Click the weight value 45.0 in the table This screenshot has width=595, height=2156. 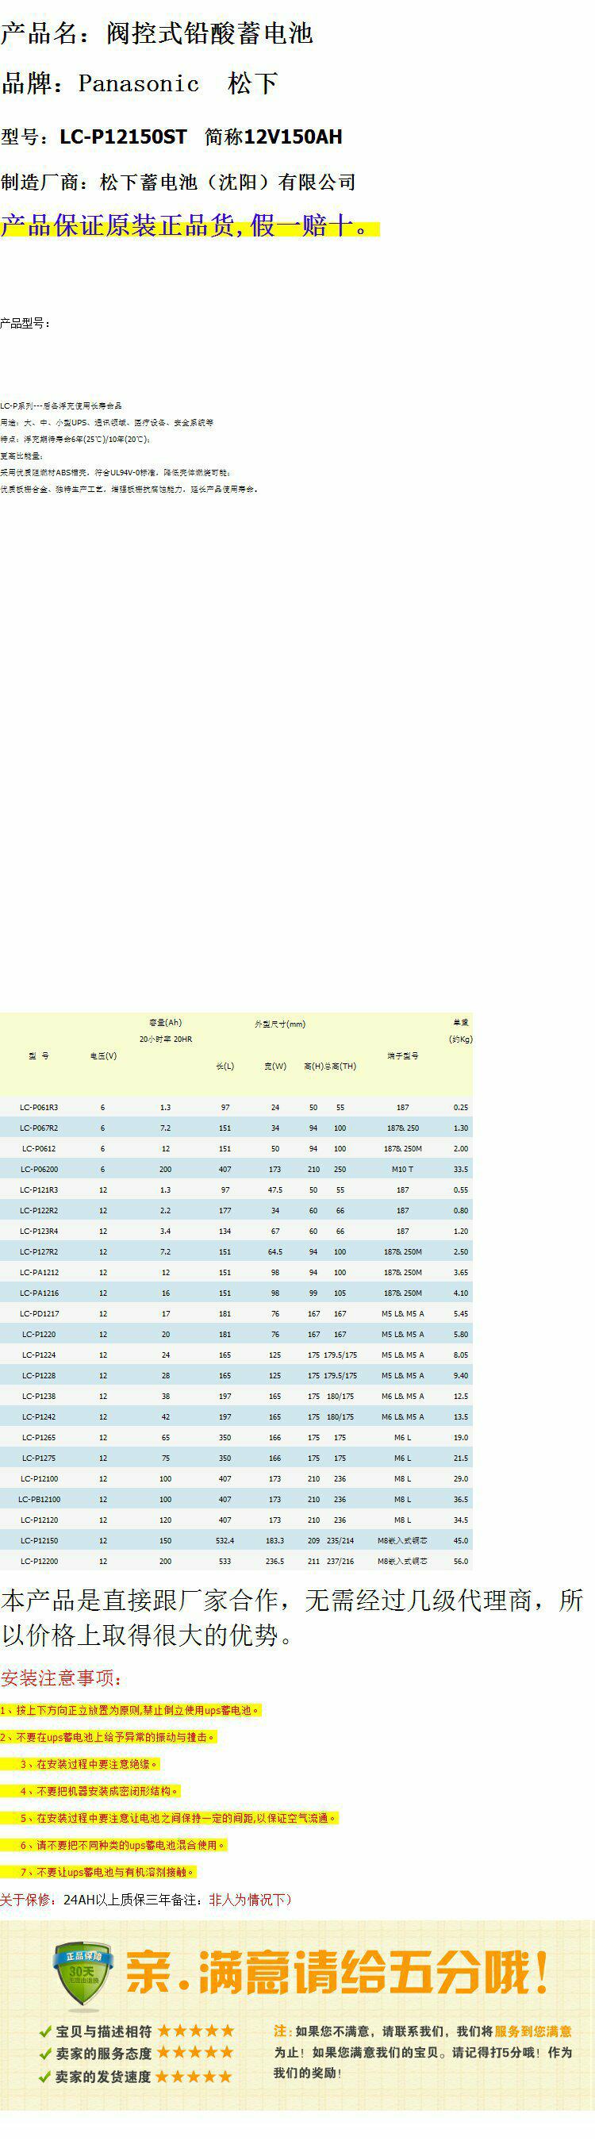tap(460, 1540)
